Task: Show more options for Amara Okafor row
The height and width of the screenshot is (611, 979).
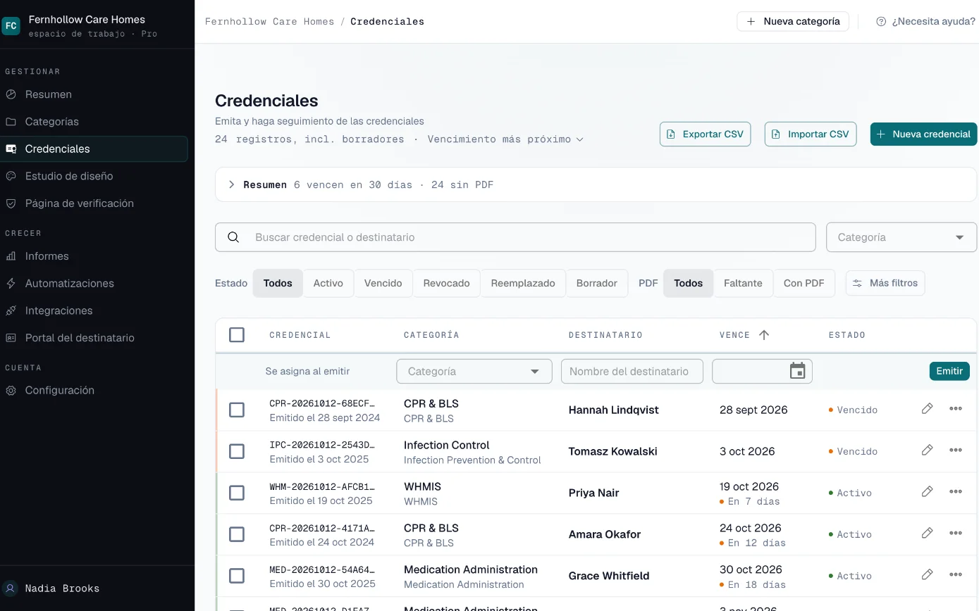Action: pyautogui.click(x=956, y=534)
